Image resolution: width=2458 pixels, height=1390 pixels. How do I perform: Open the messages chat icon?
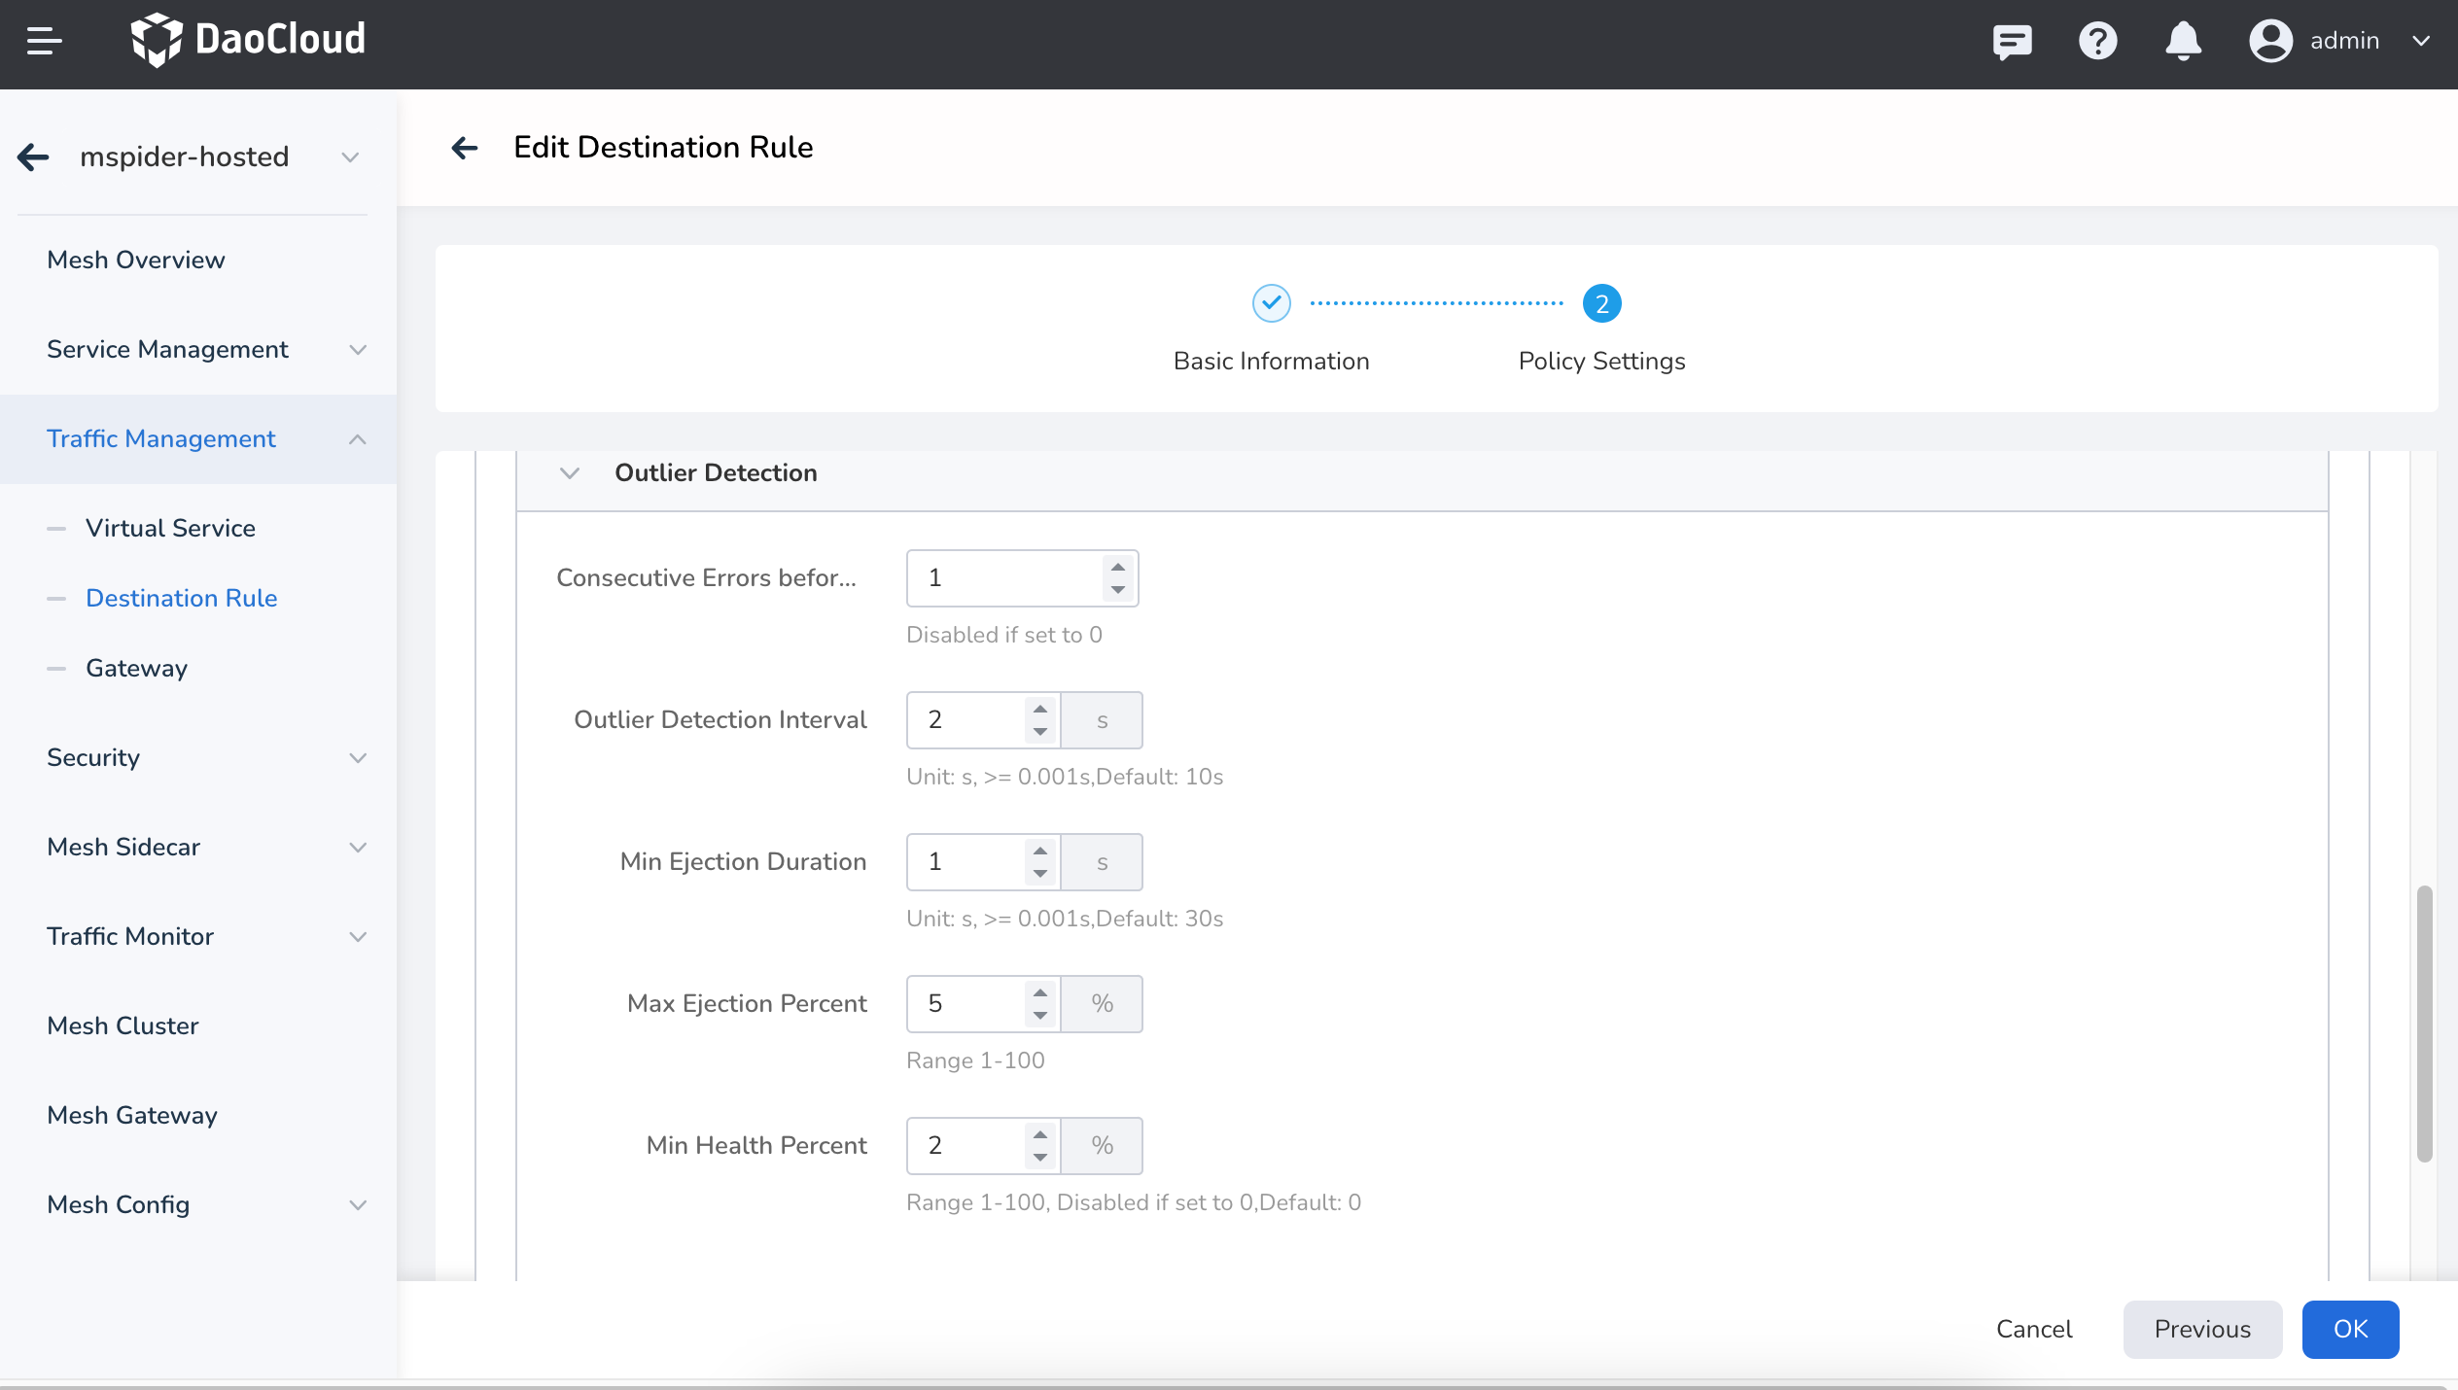2011,41
